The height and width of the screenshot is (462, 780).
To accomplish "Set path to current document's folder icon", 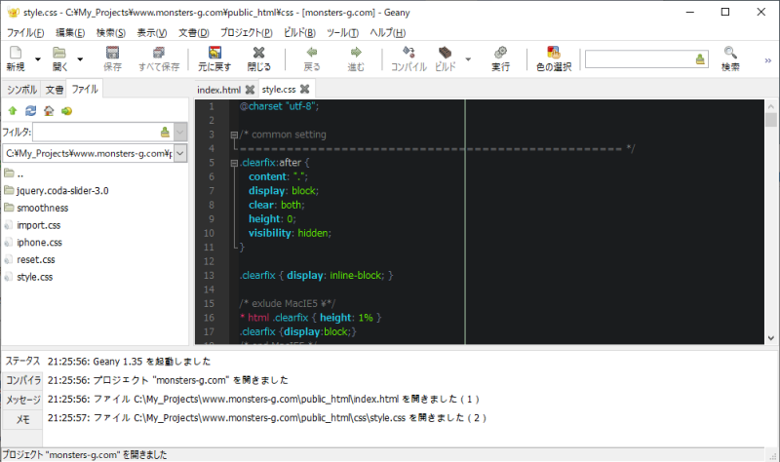I will tap(66, 111).
